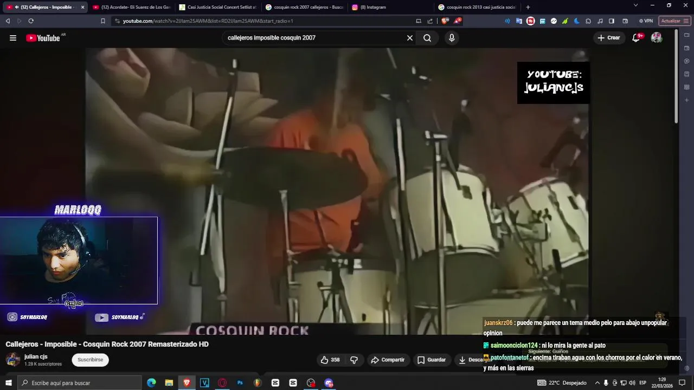
Task: Open the YouTube hamburger guide menu
Action: (x=13, y=38)
